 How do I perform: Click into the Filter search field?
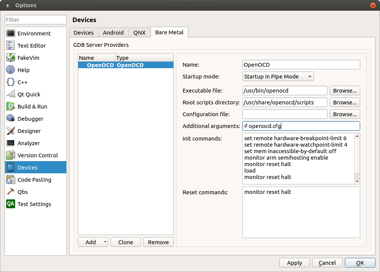pyautogui.click(x=35, y=20)
